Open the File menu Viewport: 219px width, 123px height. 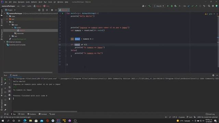click(6, 2)
